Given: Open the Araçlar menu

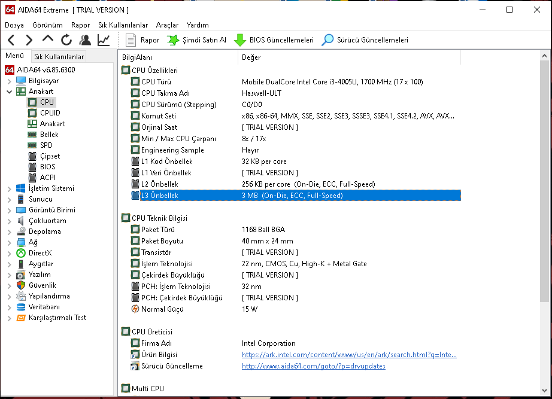Looking at the screenshot, I should [x=167, y=25].
